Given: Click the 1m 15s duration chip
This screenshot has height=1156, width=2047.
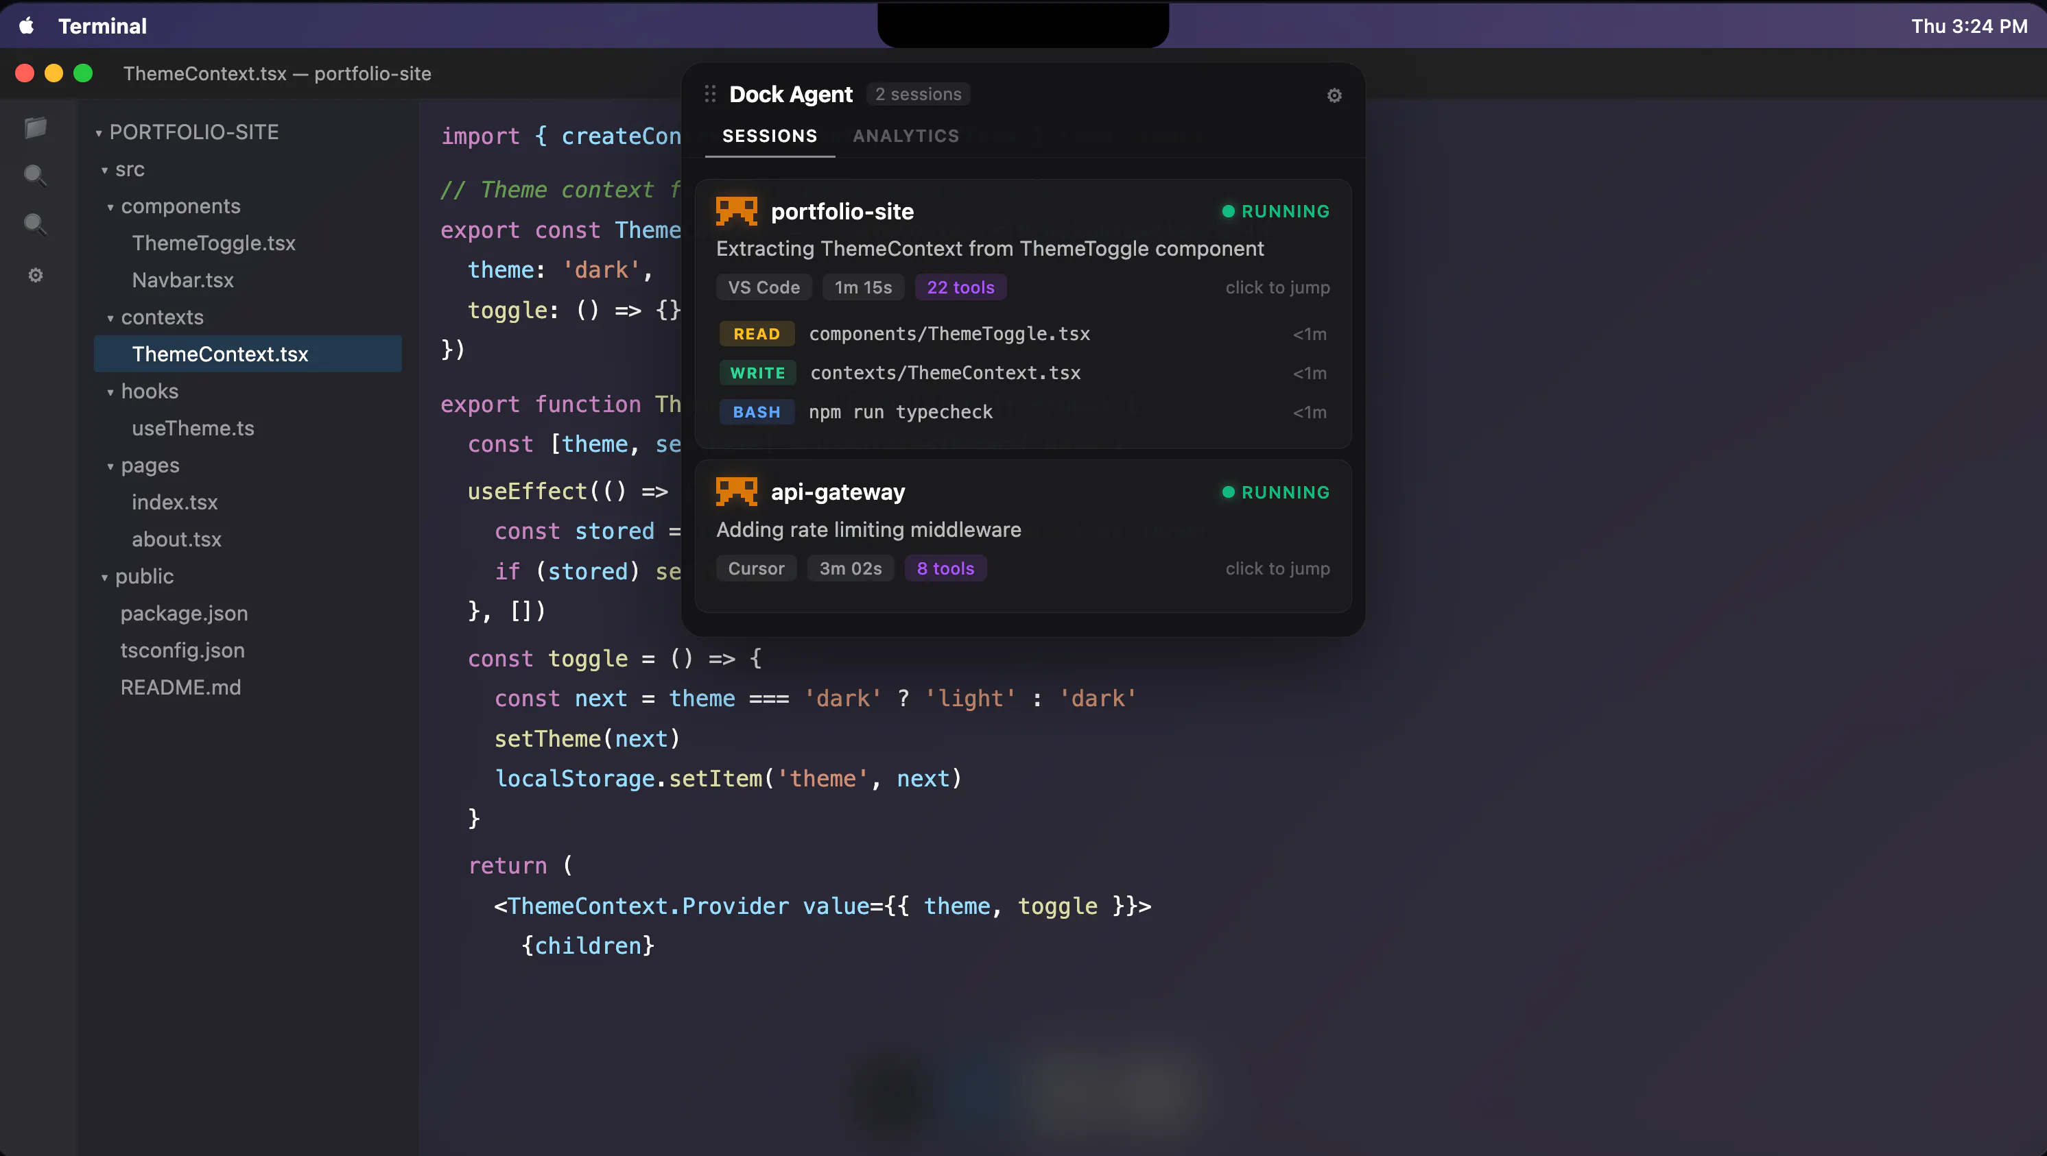Looking at the screenshot, I should [x=863, y=287].
